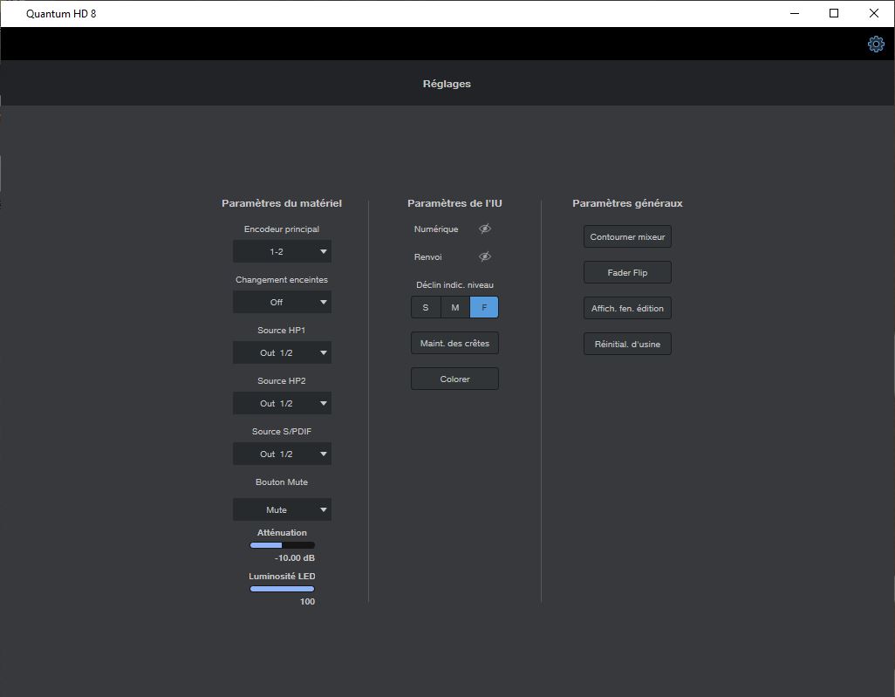Select S meter decay option

[x=426, y=307]
